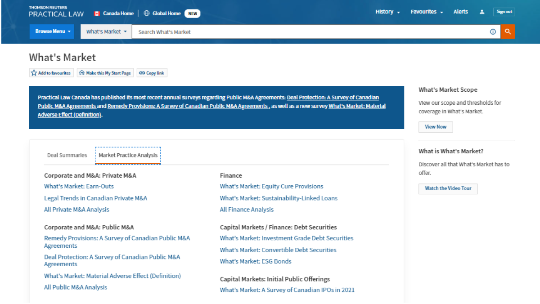Open the Favourites dropdown menu

[x=427, y=12]
